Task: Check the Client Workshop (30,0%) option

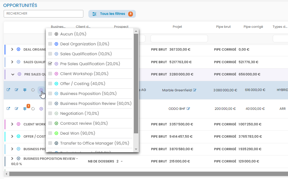Action: pos(50,74)
